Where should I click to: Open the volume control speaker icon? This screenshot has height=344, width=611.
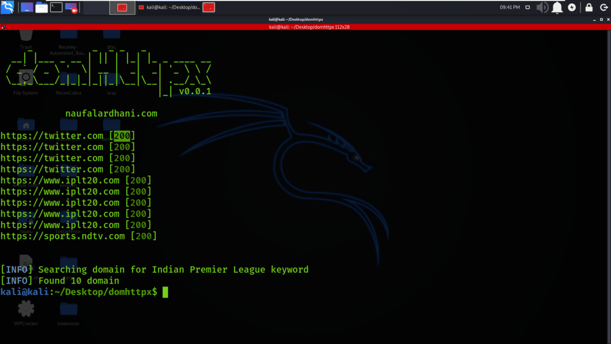pyautogui.click(x=542, y=7)
